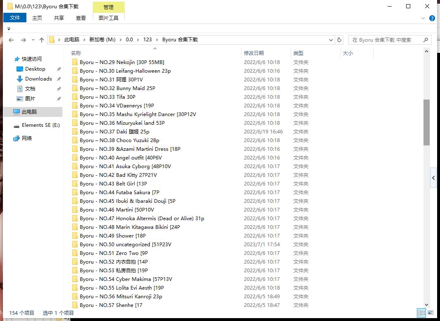Open the Help question mark icon

pos(432,18)
